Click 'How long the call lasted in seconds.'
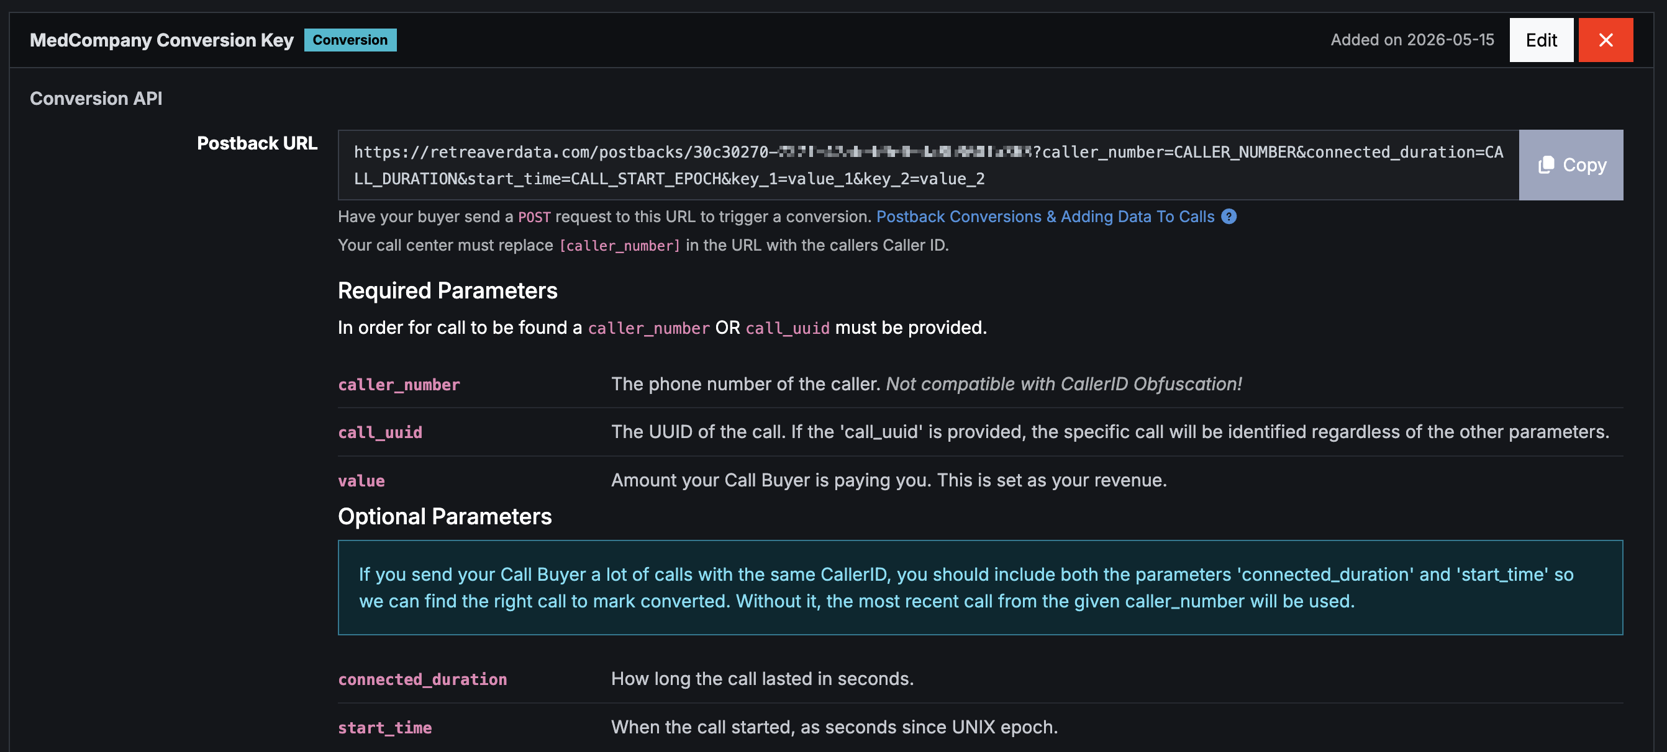The height and width of the screenshot is (752, 1667). point(762,679)
